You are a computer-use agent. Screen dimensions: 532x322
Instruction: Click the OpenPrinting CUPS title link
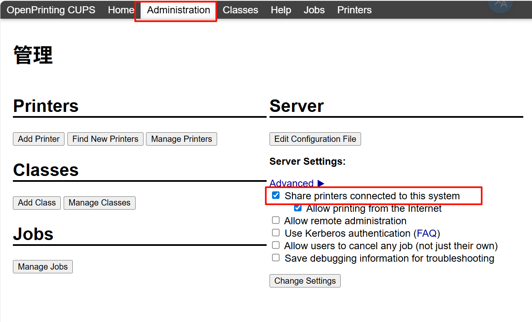coord(51,10)
